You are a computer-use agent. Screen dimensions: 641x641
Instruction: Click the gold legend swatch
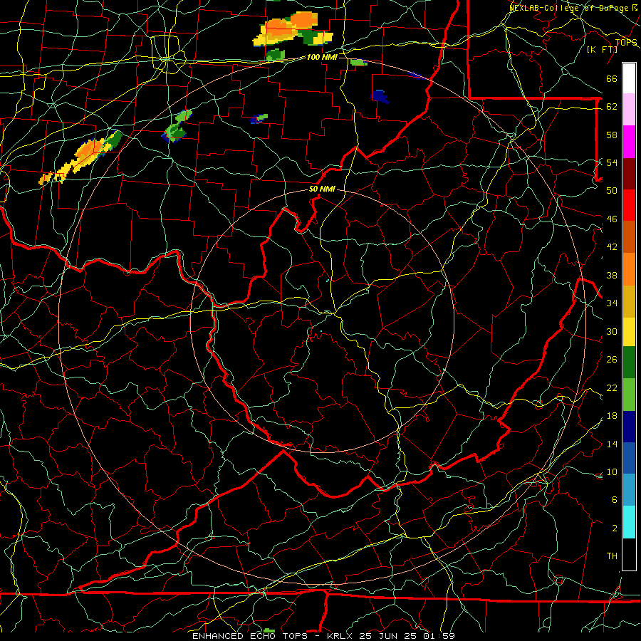point(629,301)
